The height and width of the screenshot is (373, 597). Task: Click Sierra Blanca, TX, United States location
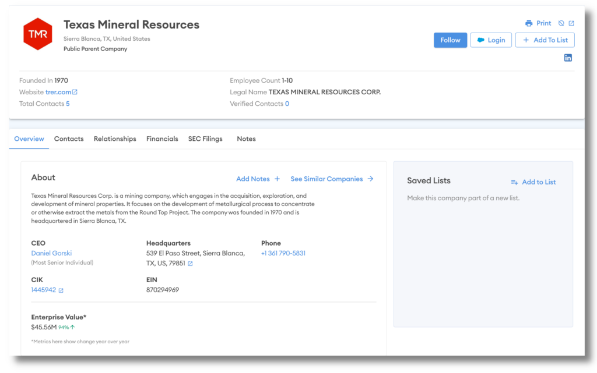(x=107, y=39)
